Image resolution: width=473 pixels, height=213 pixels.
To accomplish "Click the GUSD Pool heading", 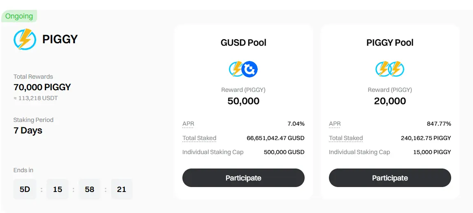I will (x=243, y=42).
